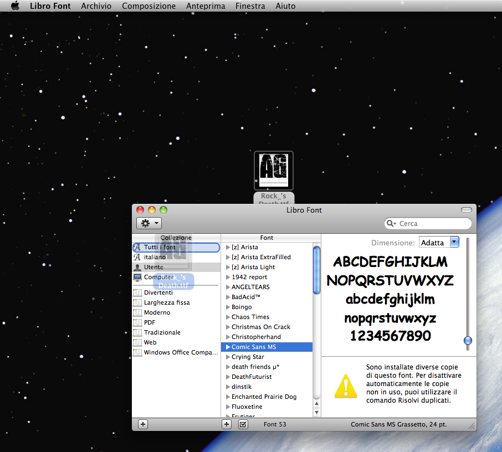Select the Christmas On Crack font

point(267,327)
